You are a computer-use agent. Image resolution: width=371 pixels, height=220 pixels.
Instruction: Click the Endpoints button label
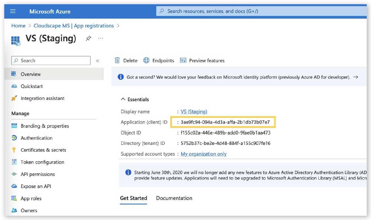tap(163, 61)
